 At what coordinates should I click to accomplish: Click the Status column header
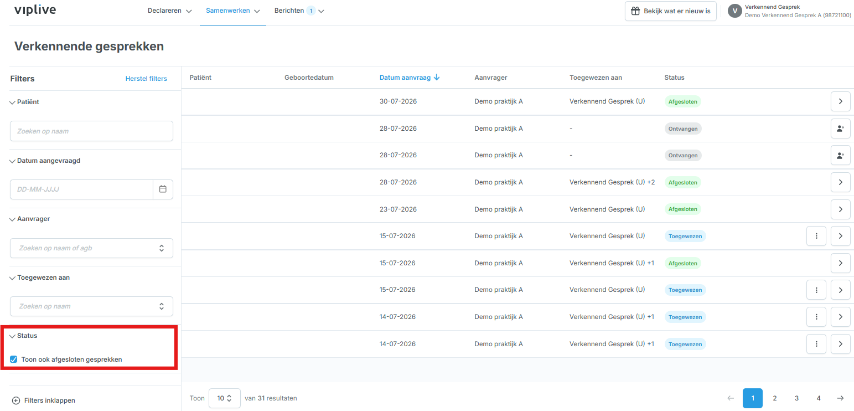click(674, 78)
